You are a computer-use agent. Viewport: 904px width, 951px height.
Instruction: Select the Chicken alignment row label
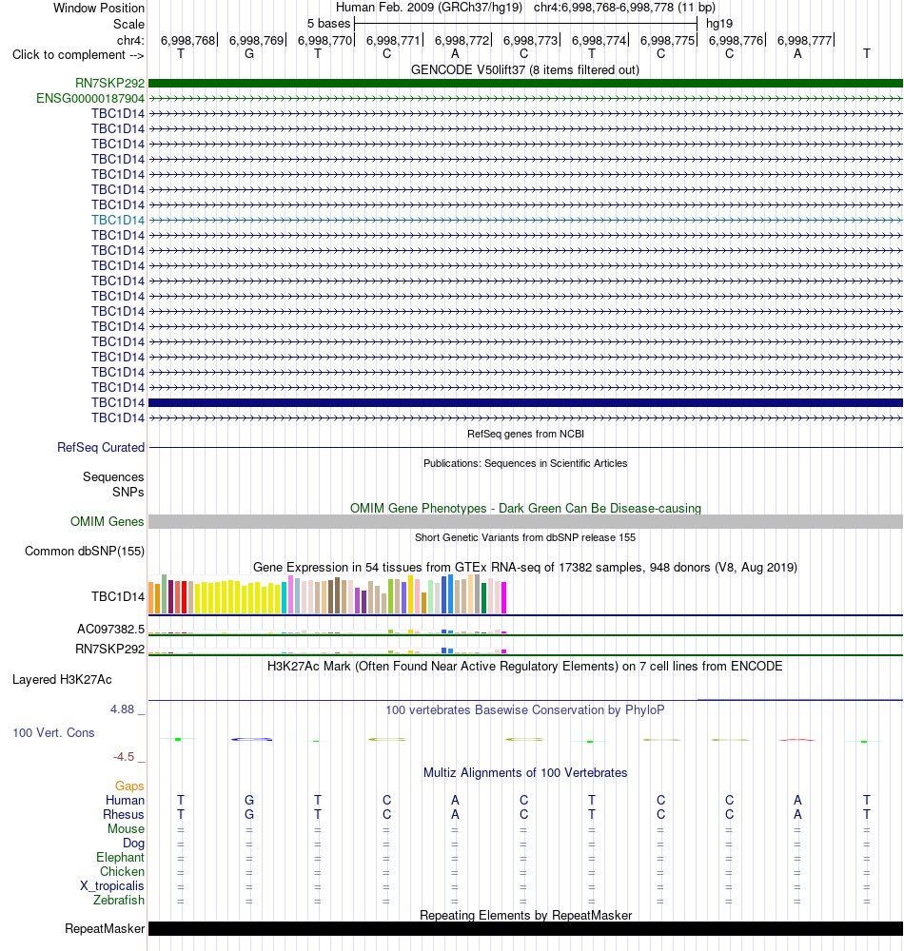(x=122, y=871)
